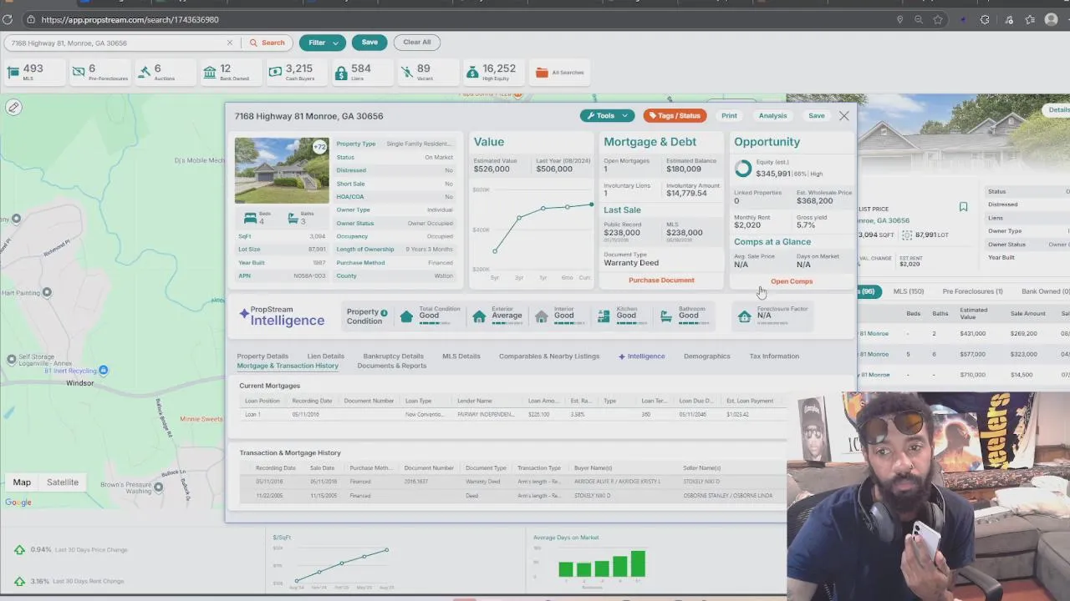
Task: Click the Exterior Average house icon
Action: [479, 316]
